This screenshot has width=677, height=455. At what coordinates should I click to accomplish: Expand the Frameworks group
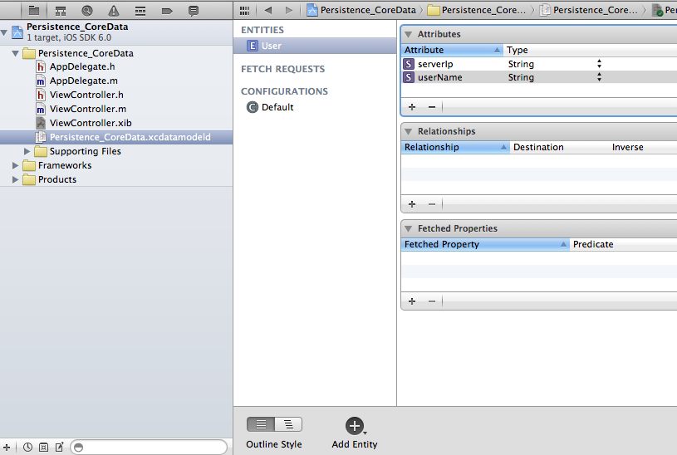point(15,165)
